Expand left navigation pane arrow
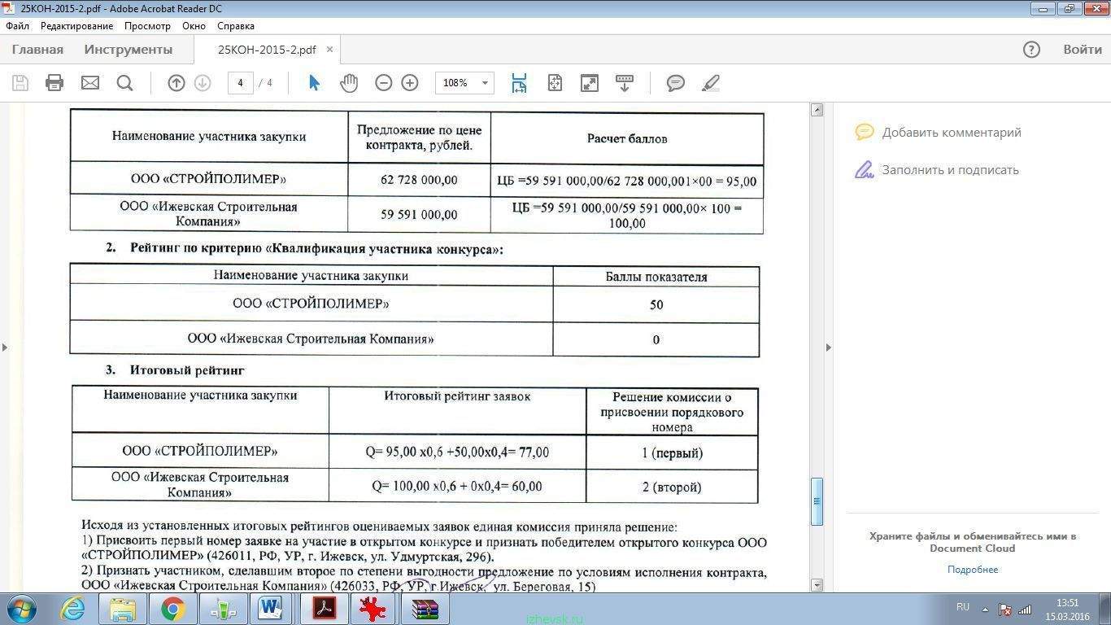This screenshot has width=1111, height=625. [x=5, y=347]
